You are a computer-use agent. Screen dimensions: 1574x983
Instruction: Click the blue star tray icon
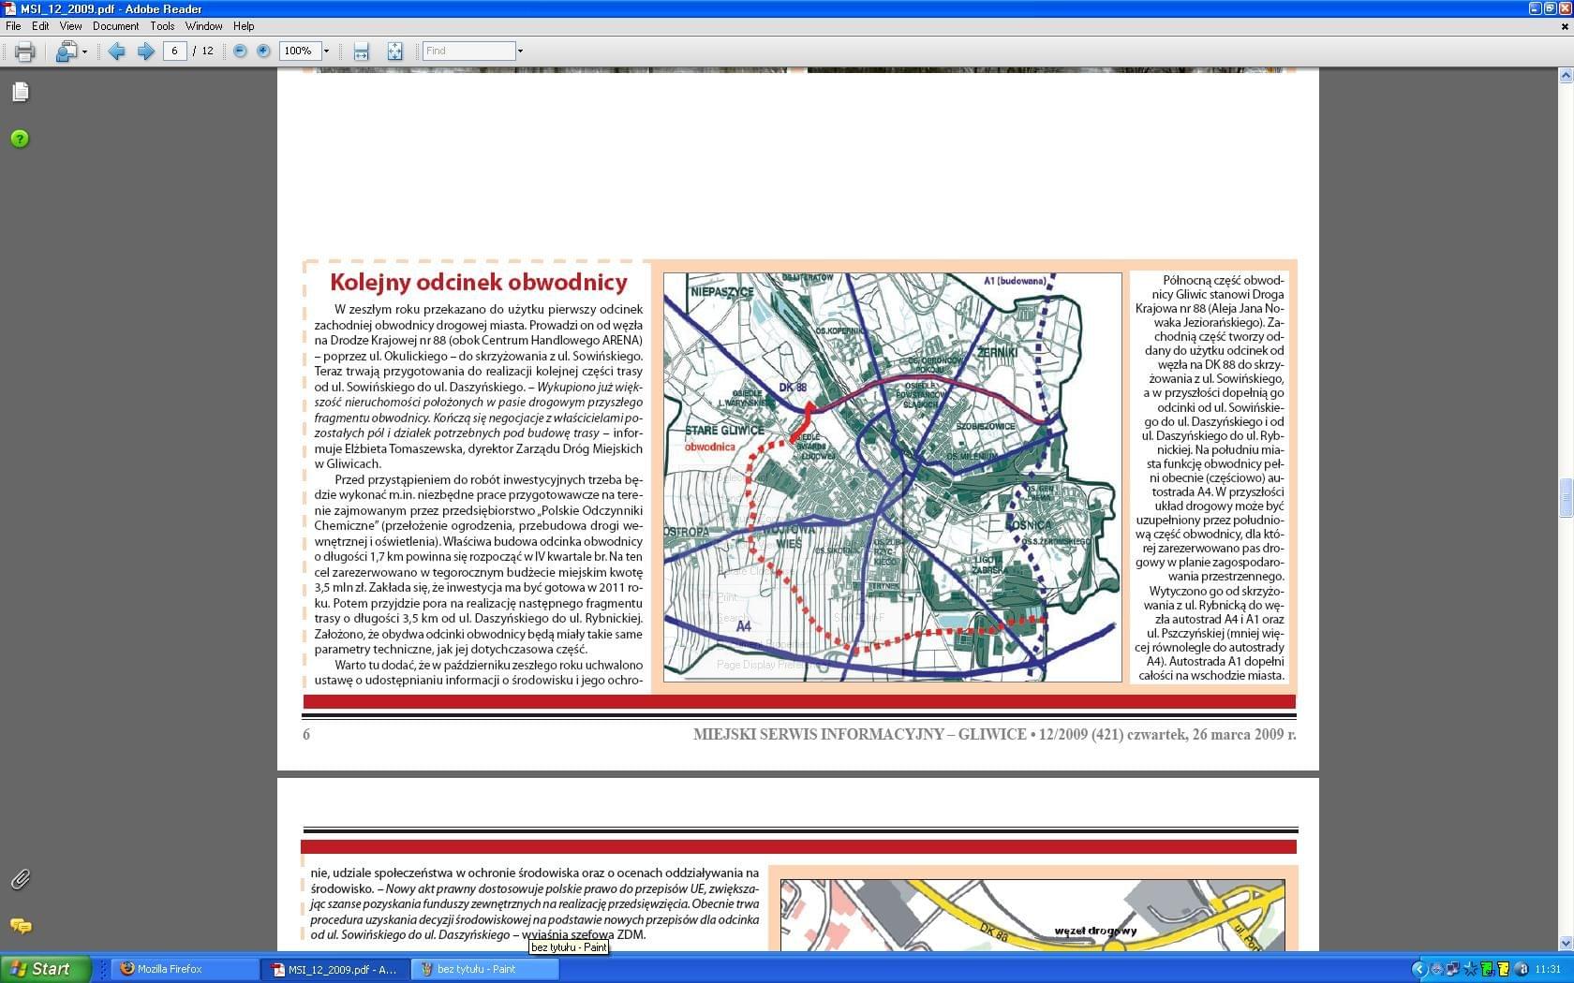pos(1470,969)
